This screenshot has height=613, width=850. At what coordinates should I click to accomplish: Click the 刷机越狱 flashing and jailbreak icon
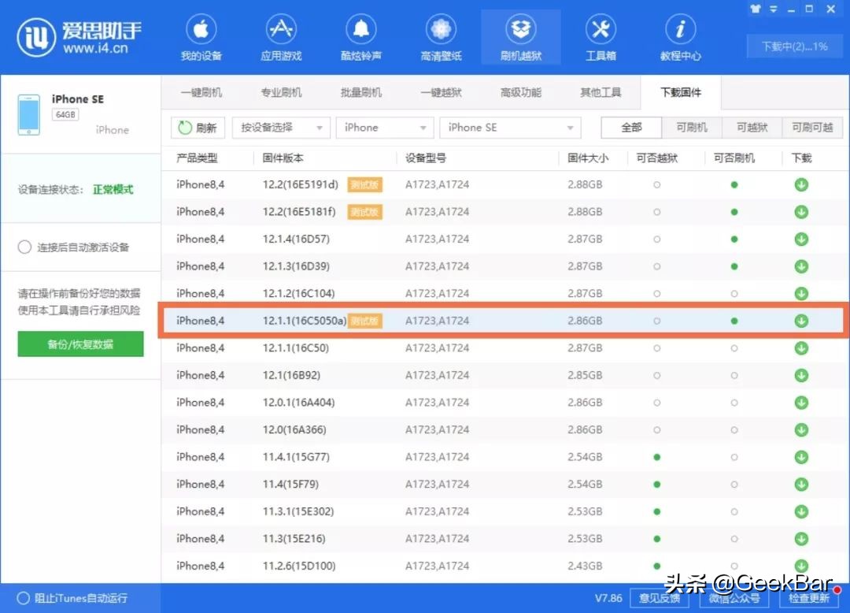click(520, 36)
